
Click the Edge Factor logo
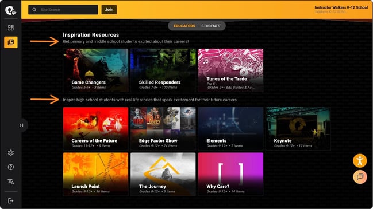click(10, 10)
